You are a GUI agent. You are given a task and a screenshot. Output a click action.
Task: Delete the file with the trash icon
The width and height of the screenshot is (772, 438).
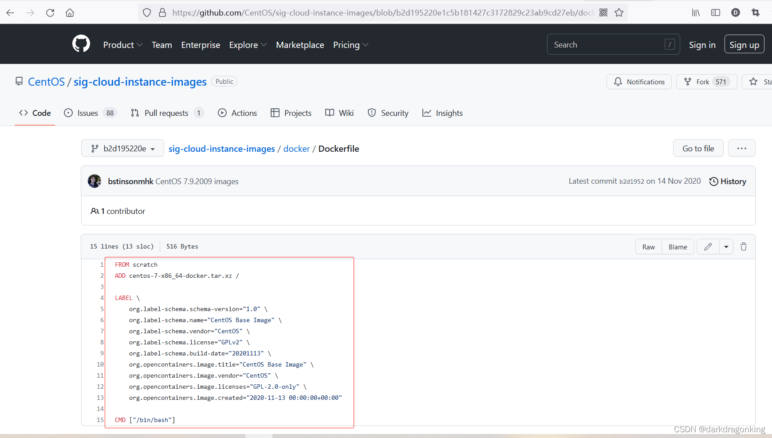coord(744,247)
